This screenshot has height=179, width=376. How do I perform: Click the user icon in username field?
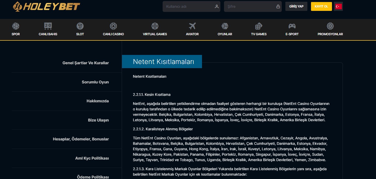217,6
